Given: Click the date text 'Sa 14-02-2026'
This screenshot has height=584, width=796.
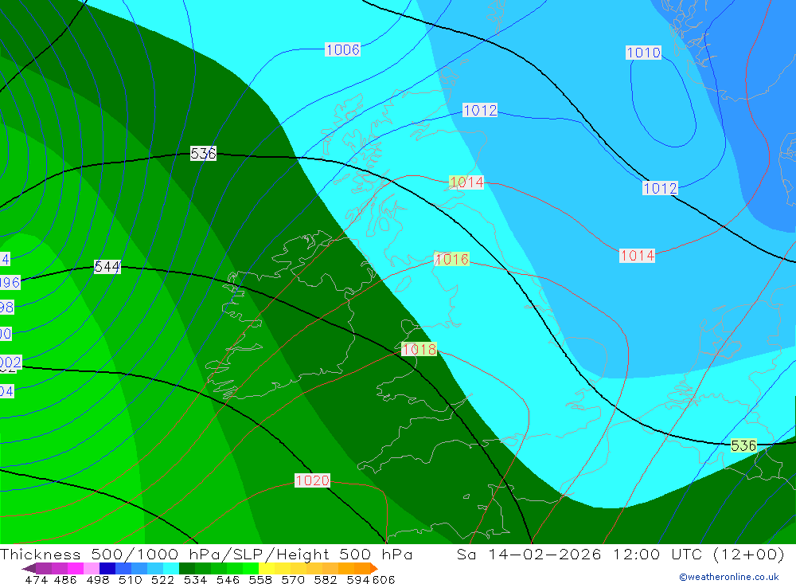Looking at the screenshot, I should pos(529,554).
